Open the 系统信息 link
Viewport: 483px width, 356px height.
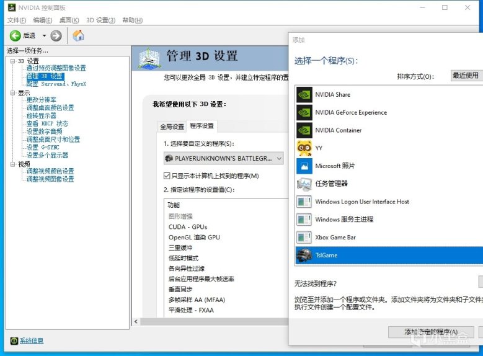point(32,340)
